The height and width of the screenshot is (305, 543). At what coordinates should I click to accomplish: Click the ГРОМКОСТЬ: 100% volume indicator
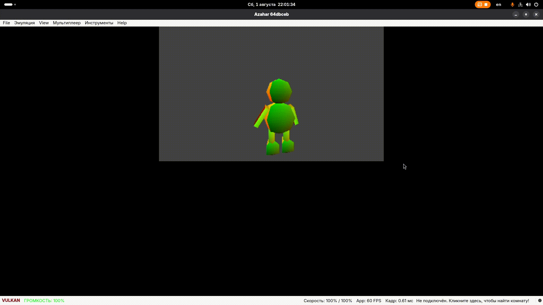(x=44, y=300)
